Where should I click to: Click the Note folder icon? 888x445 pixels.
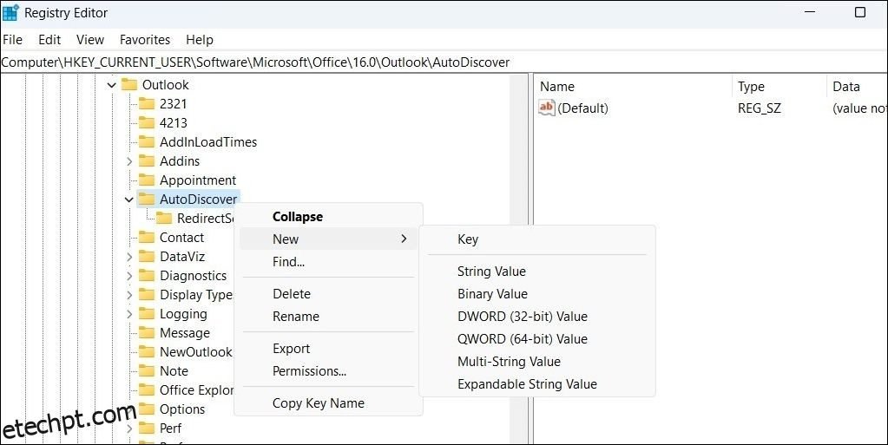(148, 371)
